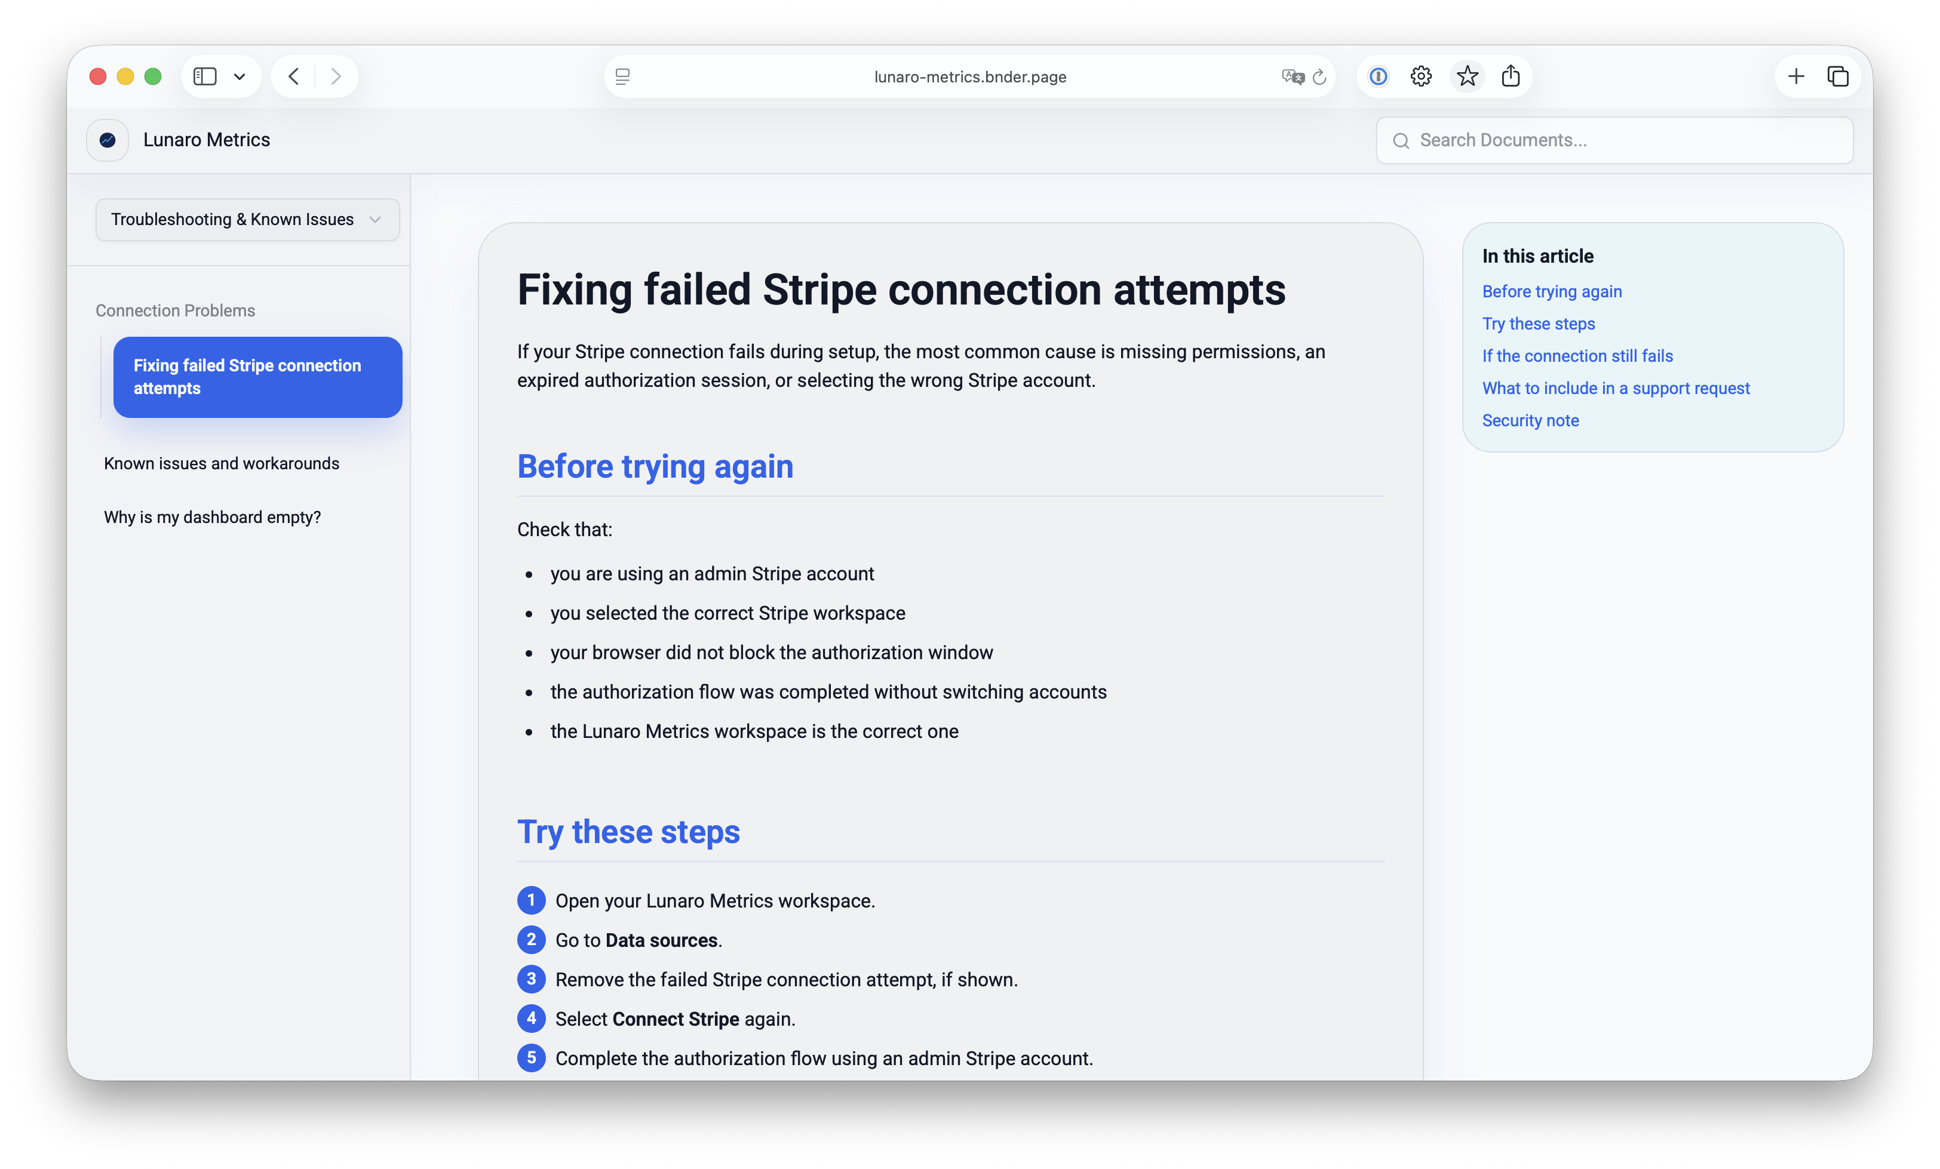The width and height of the screenshot is (1940, 1169).
Task: Click the Try these steps section heading
Action: tap(628, 832)
